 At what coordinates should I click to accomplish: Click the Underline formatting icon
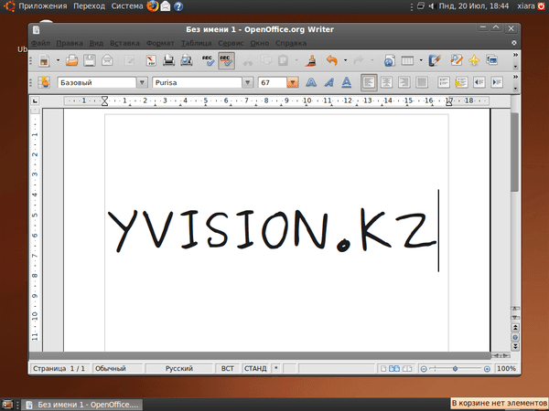(x=346, y=82)
